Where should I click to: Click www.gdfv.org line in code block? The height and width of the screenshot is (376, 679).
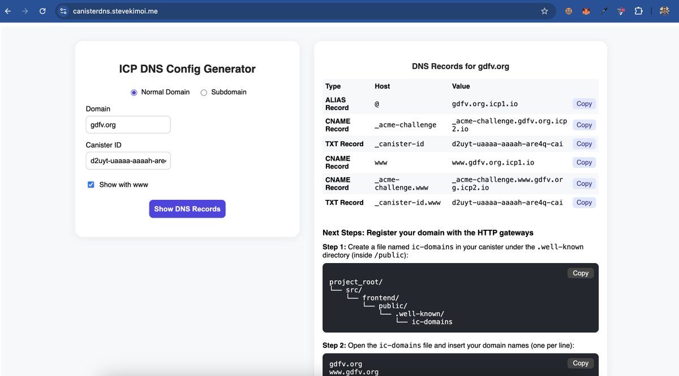354,372
